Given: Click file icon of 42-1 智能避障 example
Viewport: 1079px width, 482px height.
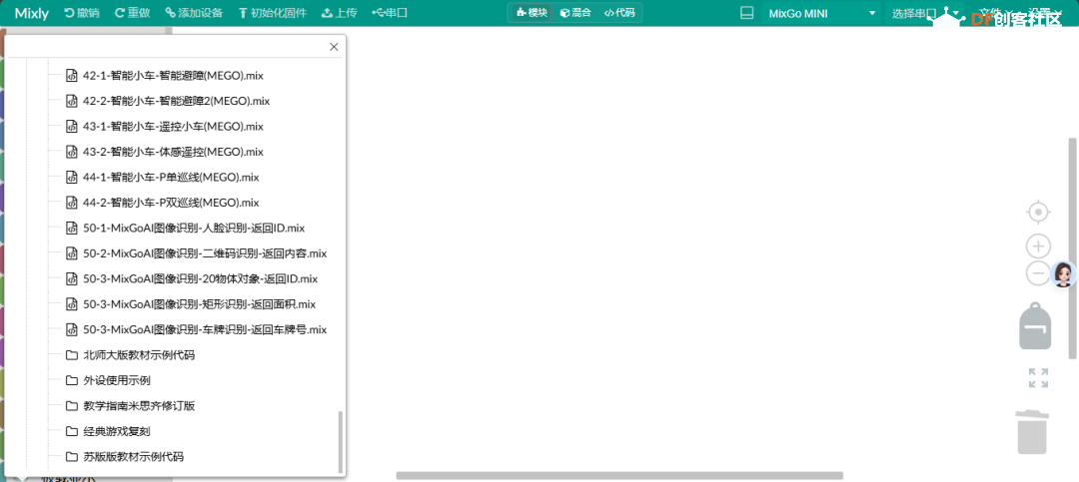Looking at the screenshot, I should 71,76.
